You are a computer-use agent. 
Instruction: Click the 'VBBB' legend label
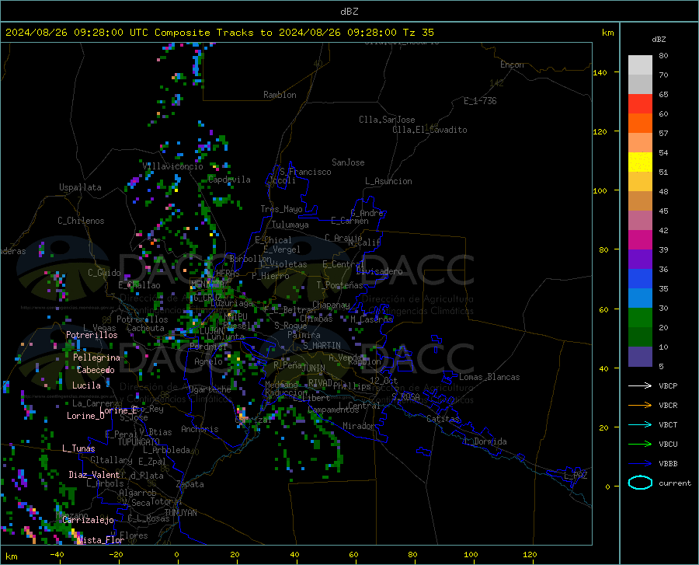tap(668, 464)
